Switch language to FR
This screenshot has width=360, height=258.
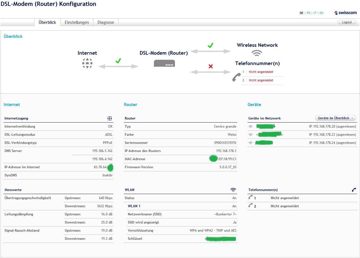(308, 13)
